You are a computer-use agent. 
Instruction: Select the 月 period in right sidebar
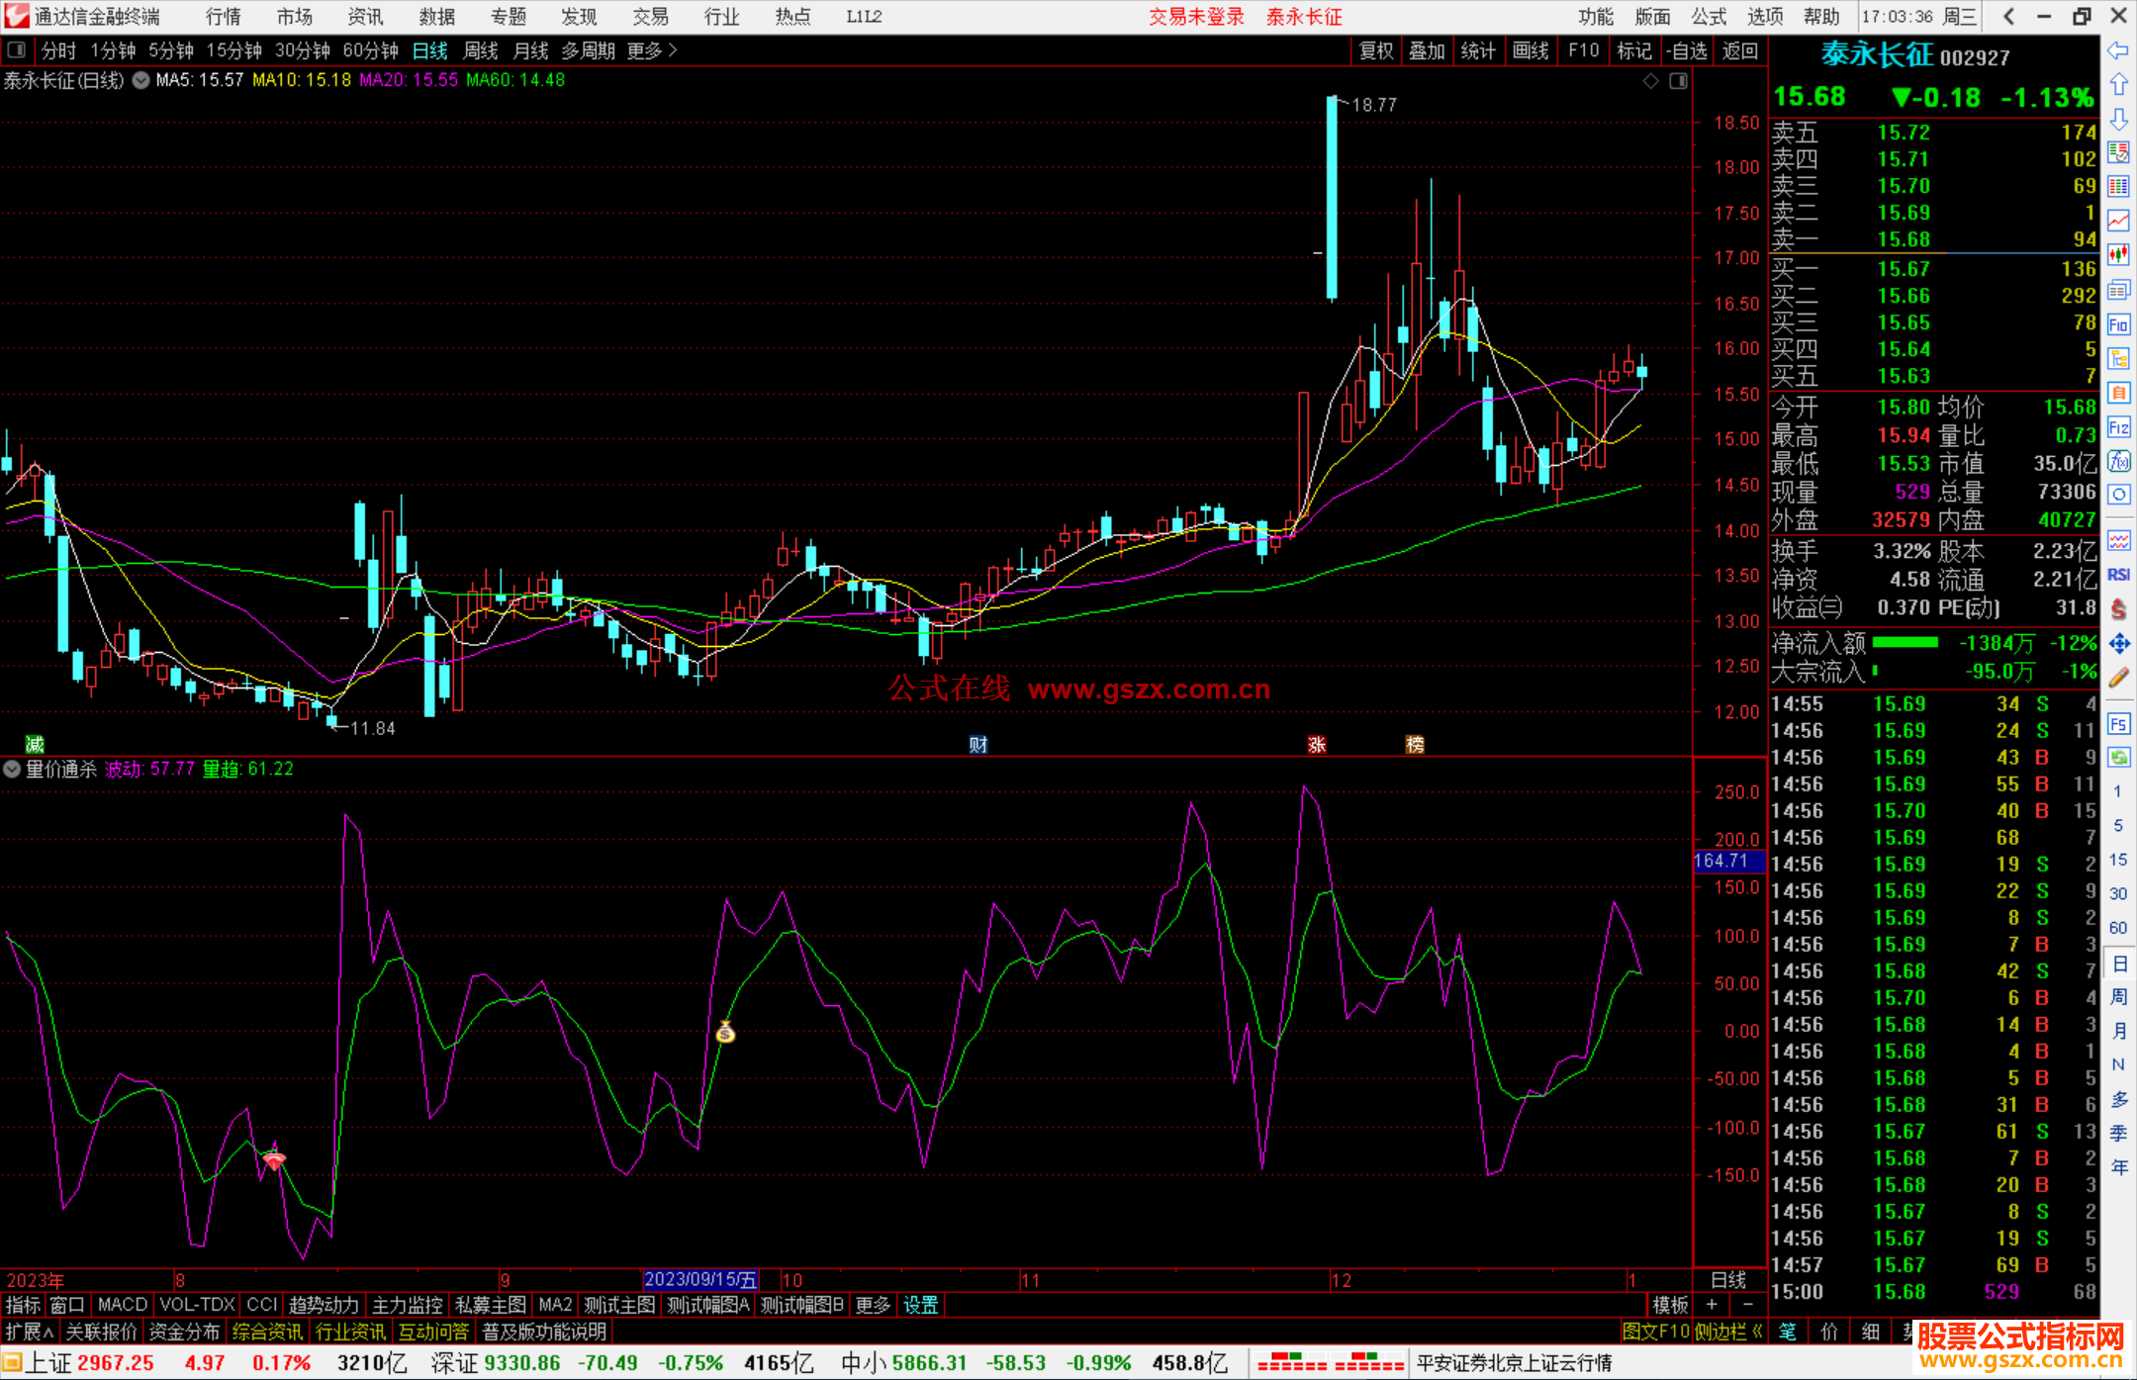[x=2118, y=1031]
